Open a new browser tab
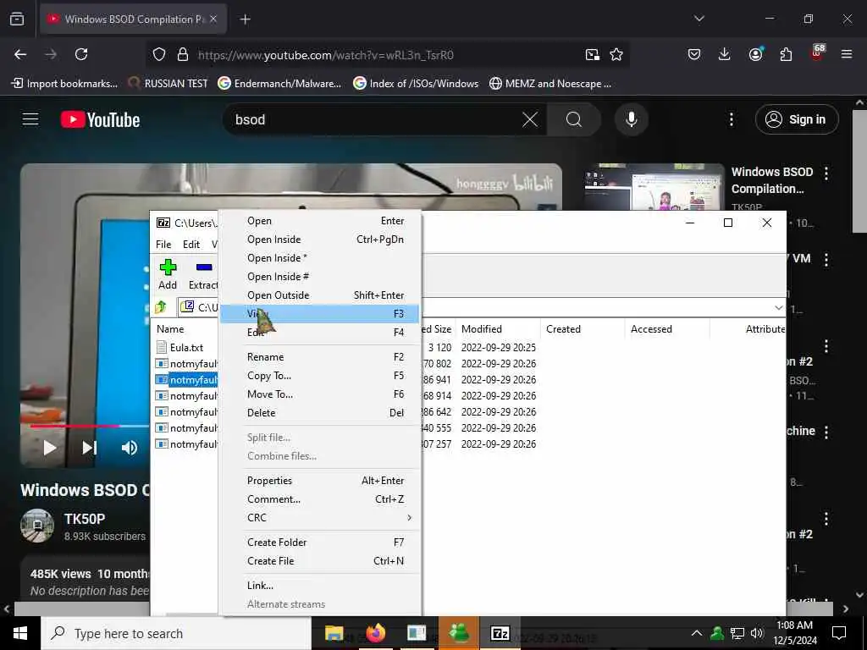 pos(245,19)
